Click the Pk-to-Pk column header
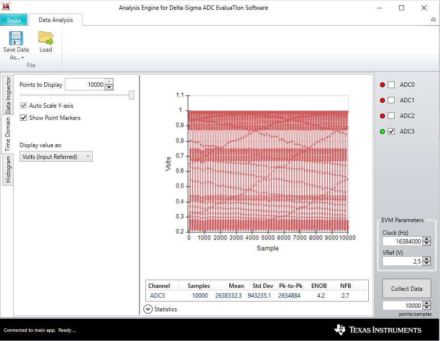Viewport: 440px width, 341px height. 290,286
